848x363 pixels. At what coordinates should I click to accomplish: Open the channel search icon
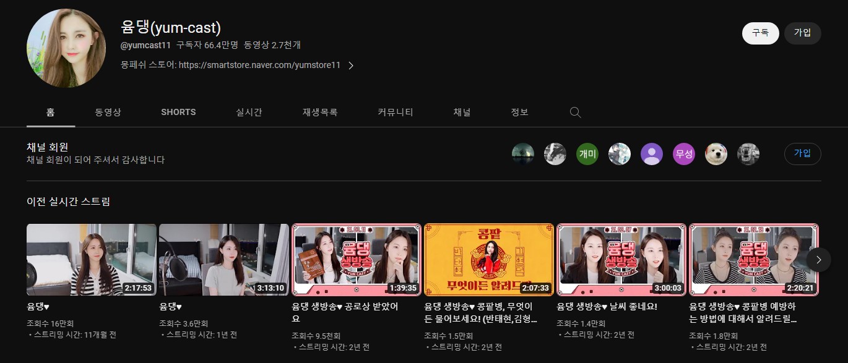[x=574, y=112]
